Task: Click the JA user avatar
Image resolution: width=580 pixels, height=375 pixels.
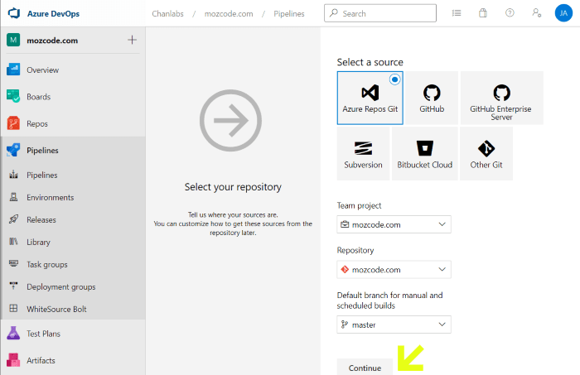Action: (563, 13)
